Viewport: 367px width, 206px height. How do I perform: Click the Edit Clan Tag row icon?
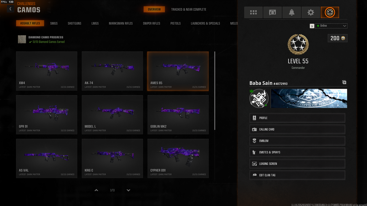click(255, 175)
